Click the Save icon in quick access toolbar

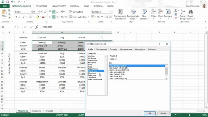tap(7, 2)
